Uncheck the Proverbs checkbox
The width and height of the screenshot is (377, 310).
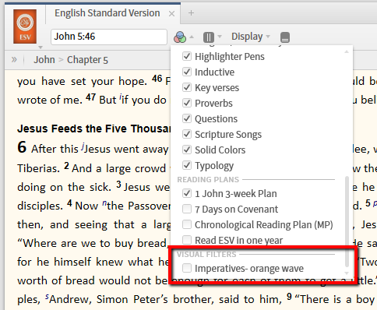coord(187,103)
